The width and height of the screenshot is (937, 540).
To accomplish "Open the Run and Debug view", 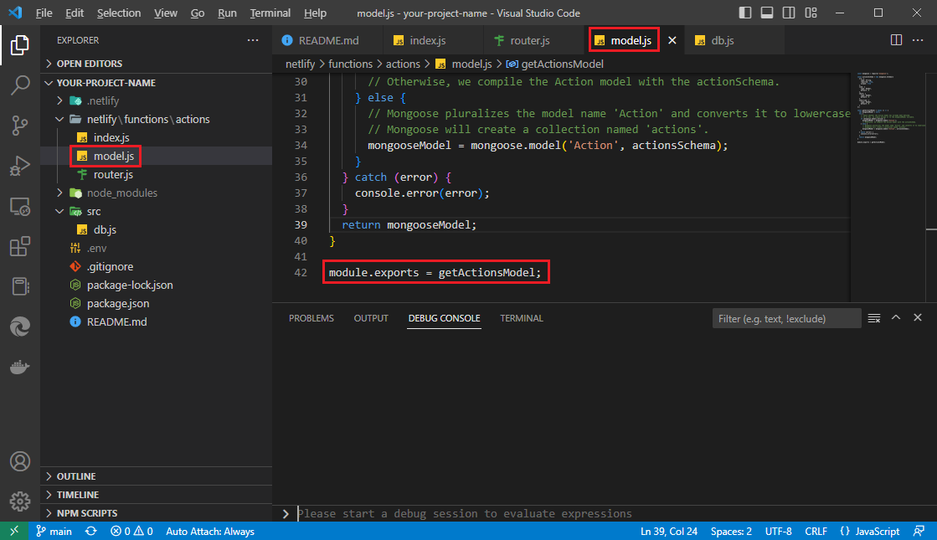I will [19, 166].
